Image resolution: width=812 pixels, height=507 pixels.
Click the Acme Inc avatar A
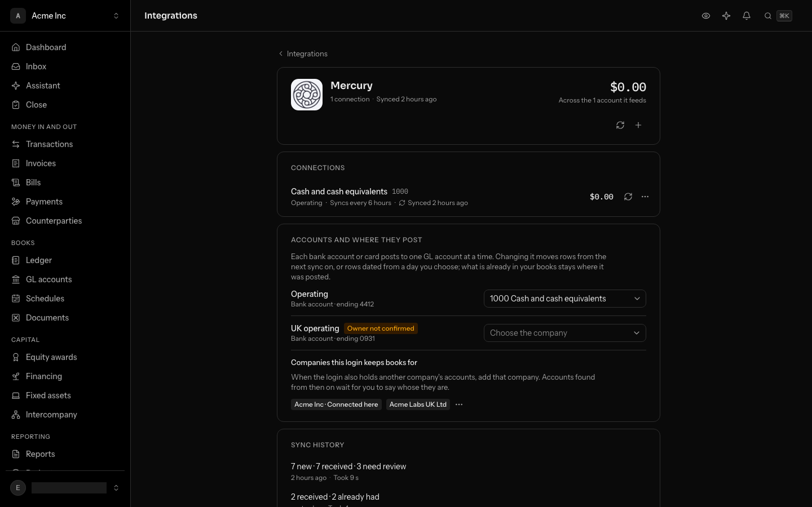[18, 16]
